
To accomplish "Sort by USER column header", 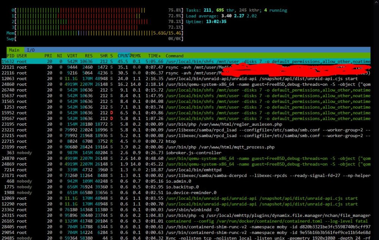I will point(22,56).
